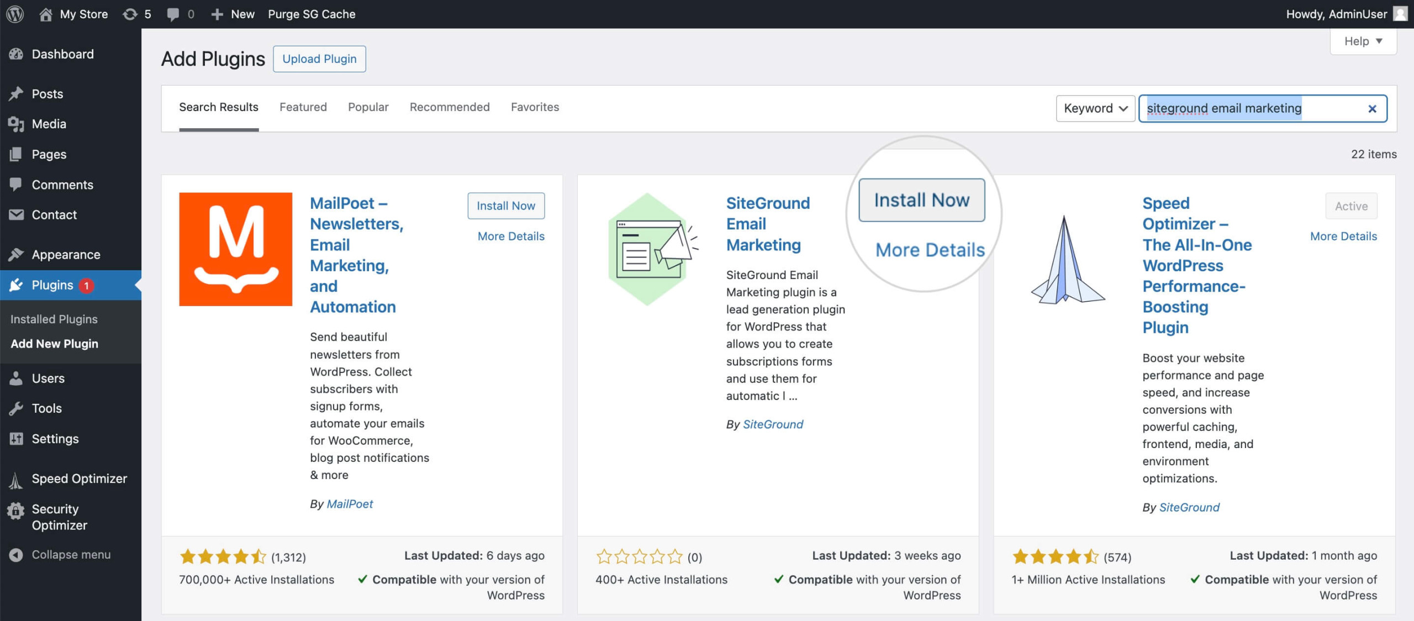The height and width of the screenshot is (621, 1414).
Task: Click the Speed Optimizer sidebar icon
Action: pos(16,478)
